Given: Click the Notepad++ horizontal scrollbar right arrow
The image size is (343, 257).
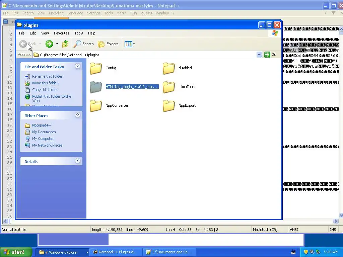Looking at the screenshot, I should pos(336,221).
